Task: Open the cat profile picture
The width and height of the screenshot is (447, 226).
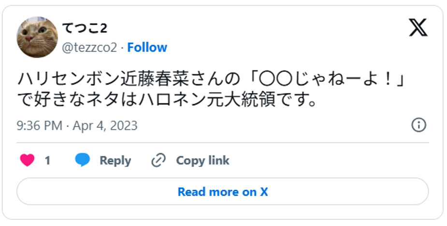Action: [37, 37]
